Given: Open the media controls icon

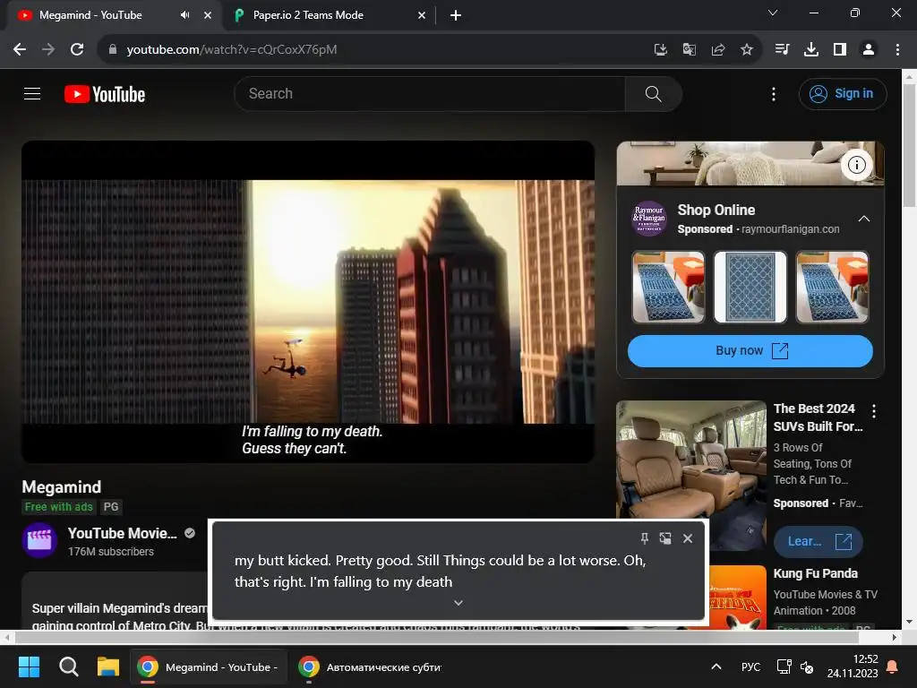Looking at the screenshot, I should tap(782, 50).
